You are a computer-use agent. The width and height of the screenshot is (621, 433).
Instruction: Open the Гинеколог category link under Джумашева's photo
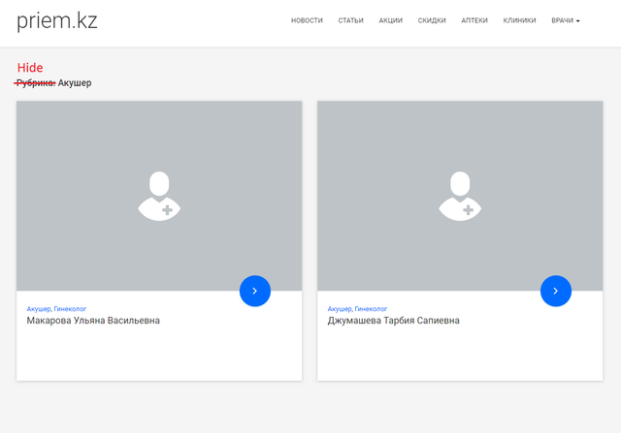tap(371, 309)
